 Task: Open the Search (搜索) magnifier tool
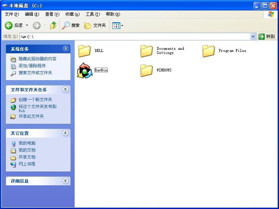71,25
